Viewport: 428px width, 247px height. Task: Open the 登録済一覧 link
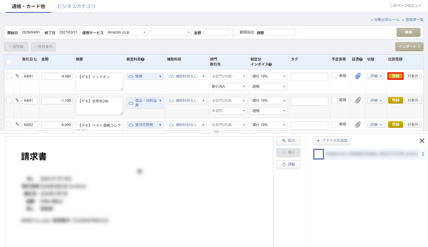click(x=415, y=20)
